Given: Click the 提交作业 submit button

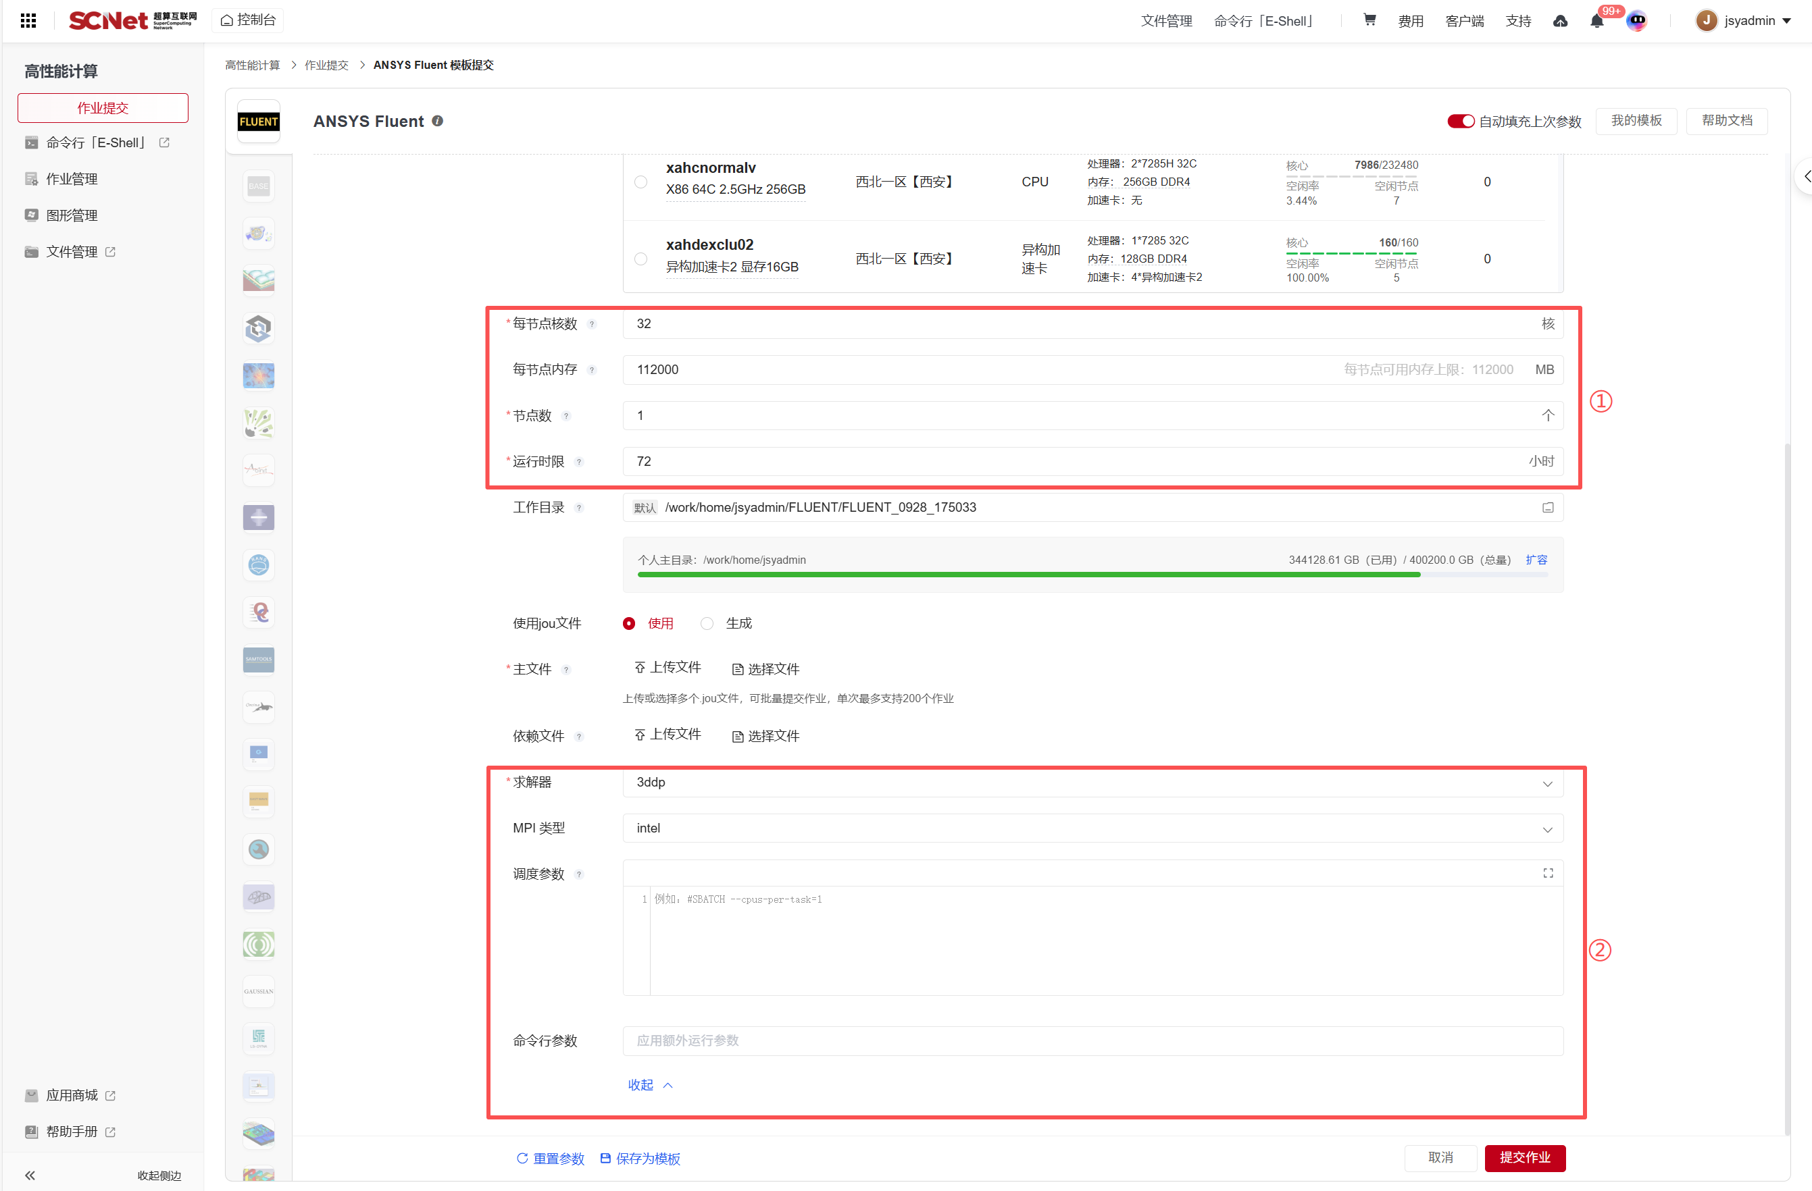Looking at the screenshot, I should [x=1524, y=1157].
